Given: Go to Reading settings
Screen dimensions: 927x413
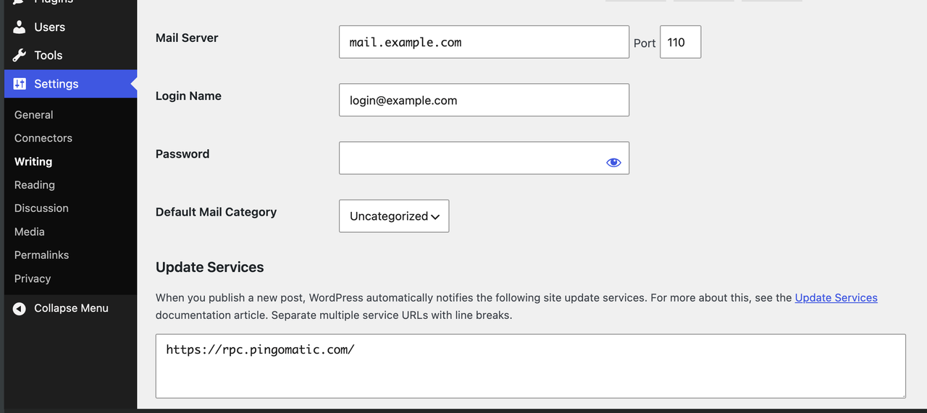Looking at the screenshot, I should (x=34, y=185).
